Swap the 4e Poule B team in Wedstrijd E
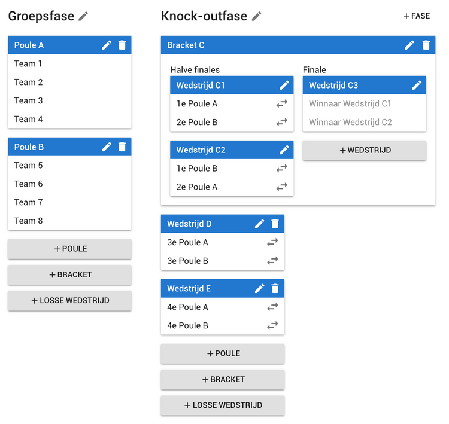This screenshot has width=449, height=424. point(272,325)
